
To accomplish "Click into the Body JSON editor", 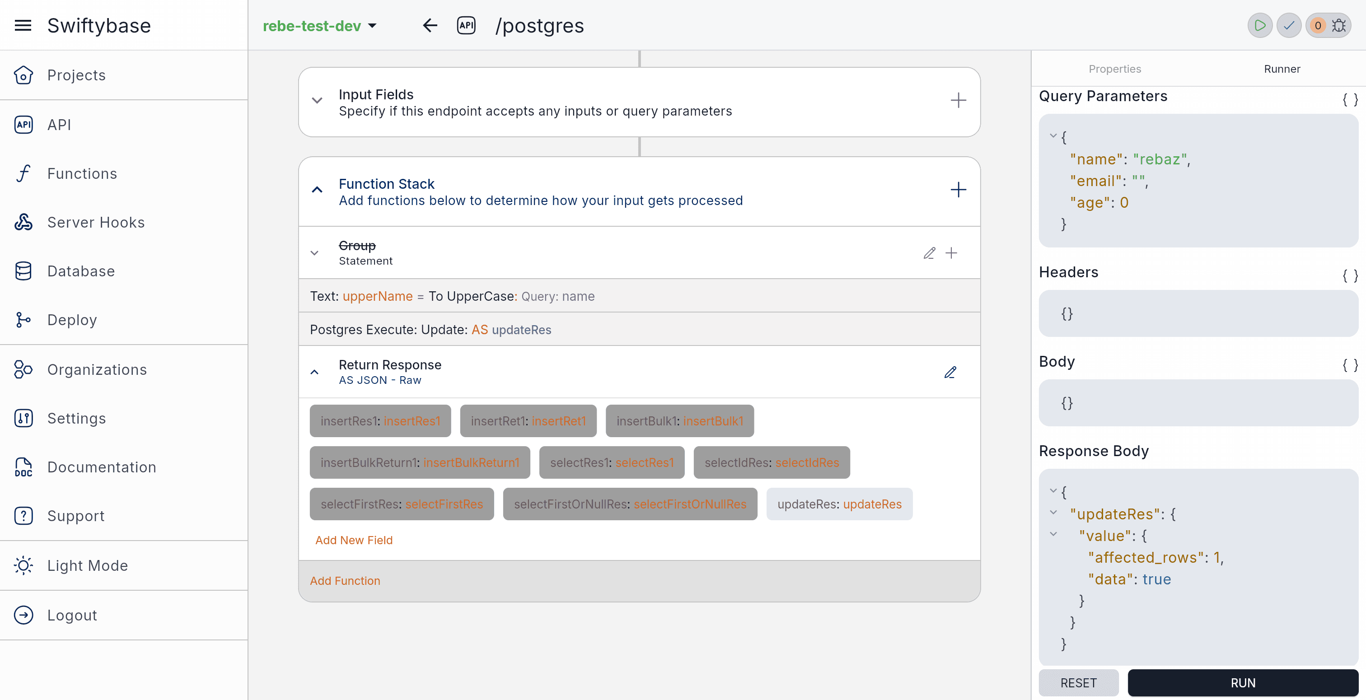I will click(x=1198, y=402).
